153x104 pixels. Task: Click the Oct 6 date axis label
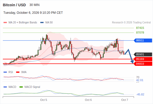[x=88, y=100]
